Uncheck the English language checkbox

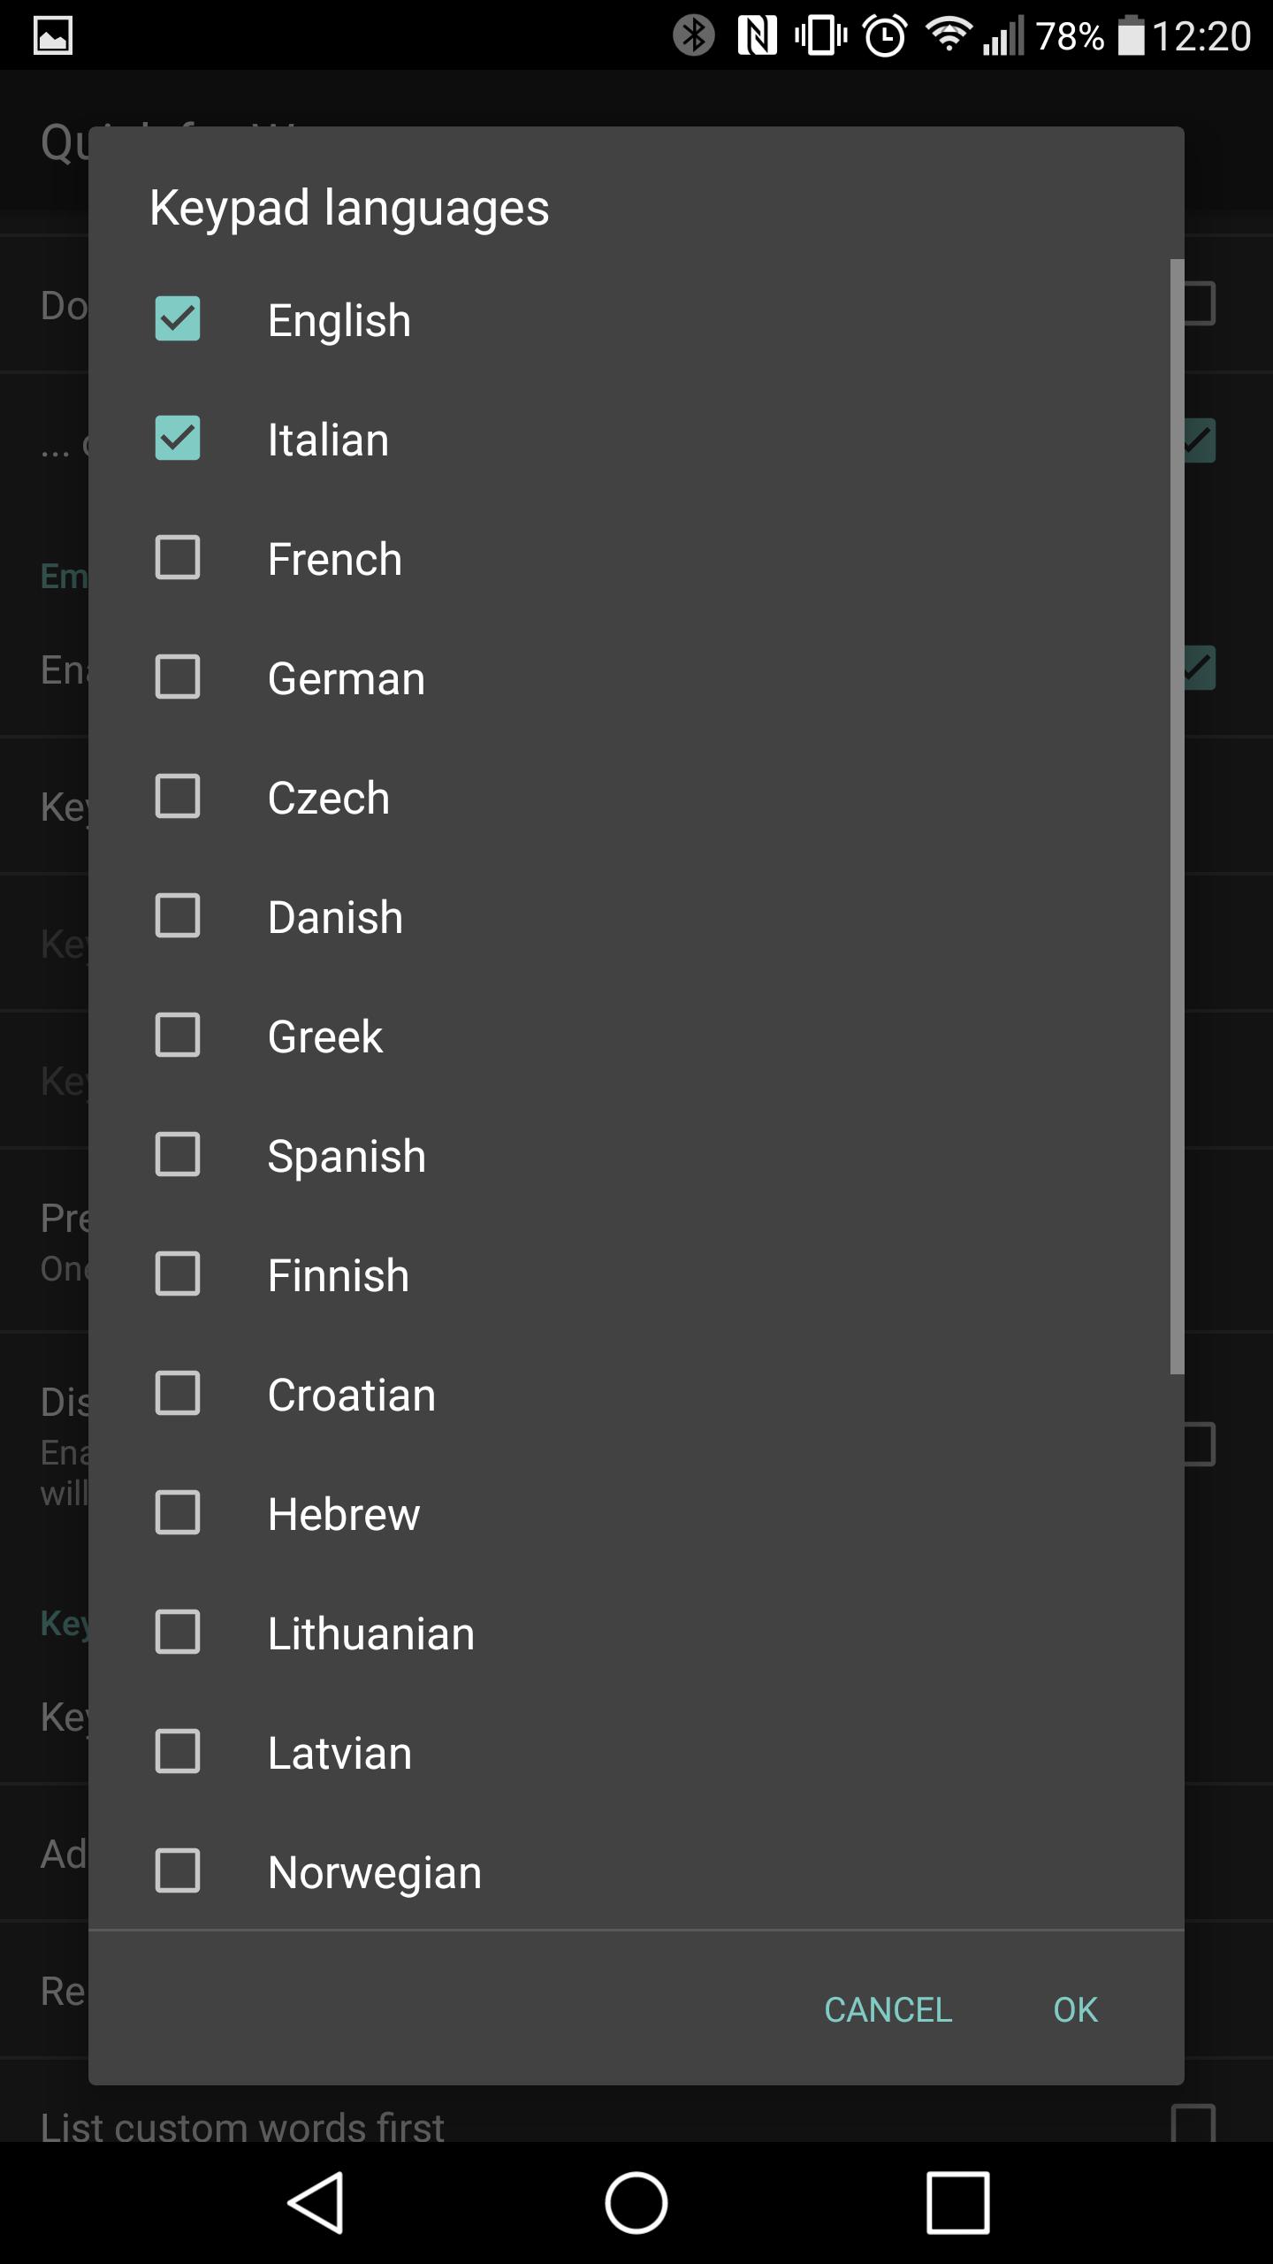tap(178, 319)
